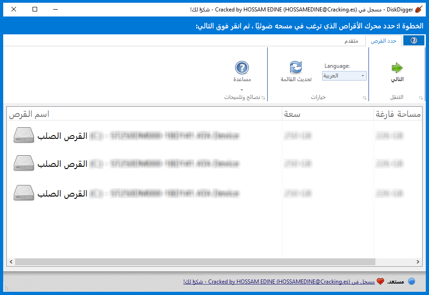Open dialog launcher of the التنقل group
The width and height of the screenshot is (429, 295).
tap(421, 98)
